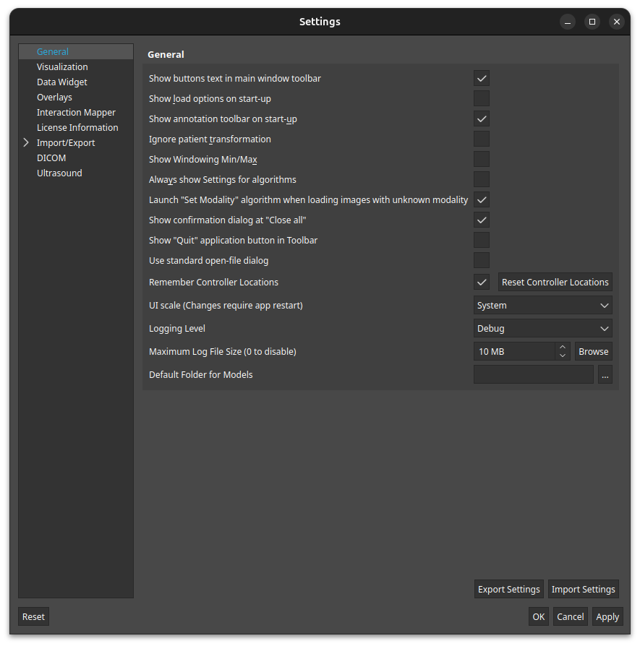The width and height of the screenshot is (640, 646).
Task: View License Information page
Action: 76,128
